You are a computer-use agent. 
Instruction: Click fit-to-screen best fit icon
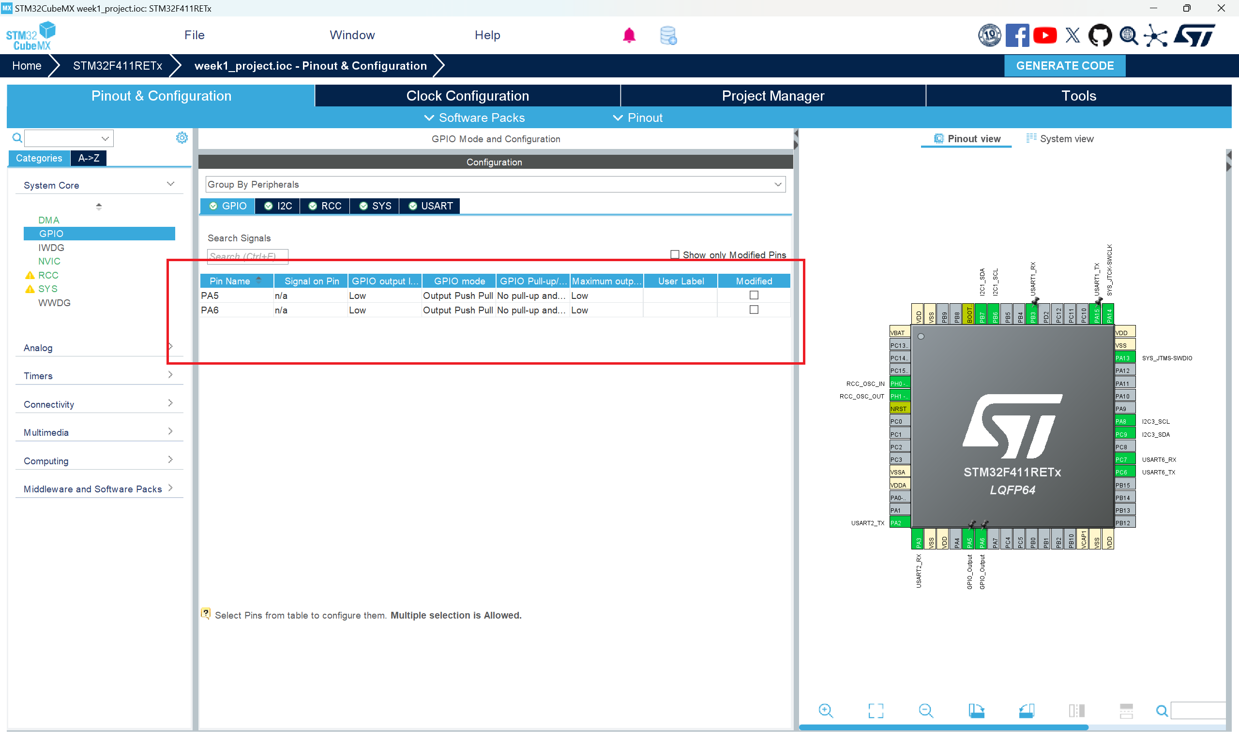point(876,710)
